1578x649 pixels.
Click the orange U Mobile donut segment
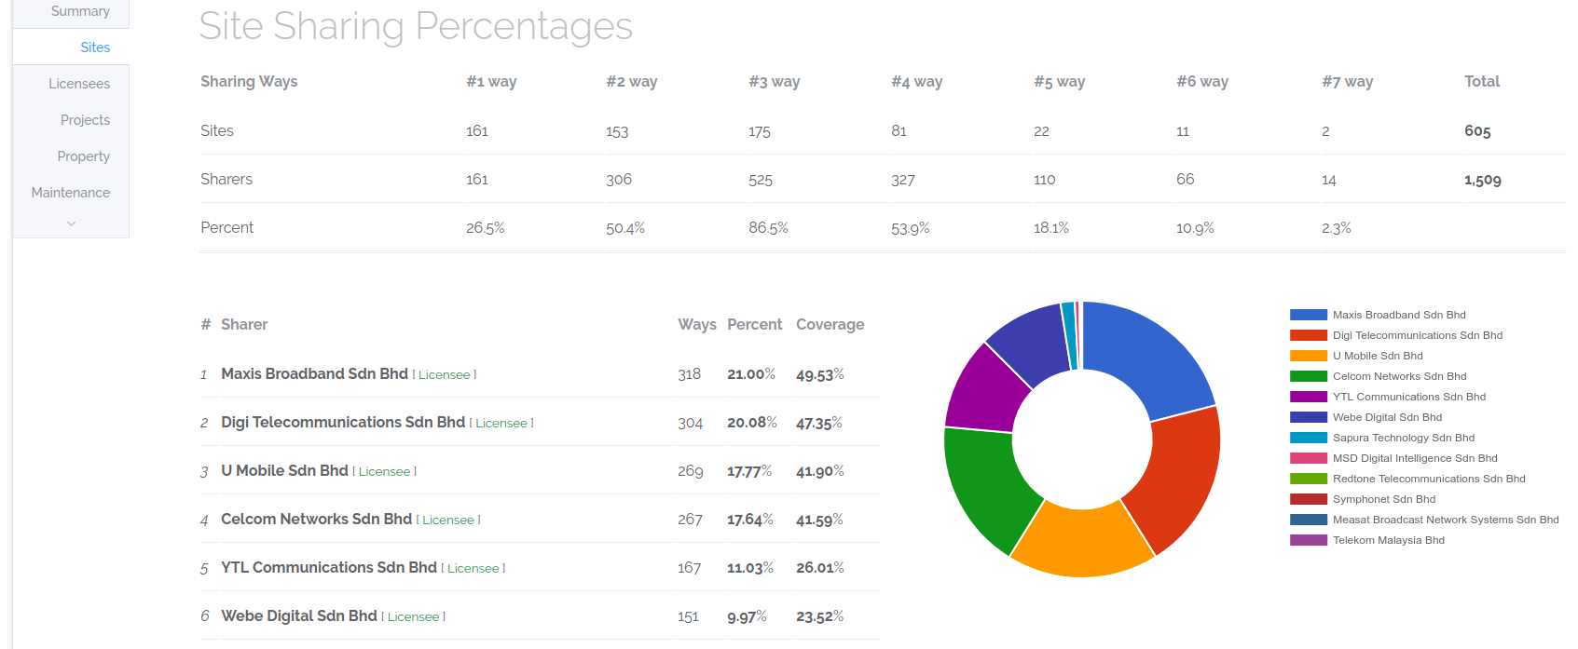1082,543
